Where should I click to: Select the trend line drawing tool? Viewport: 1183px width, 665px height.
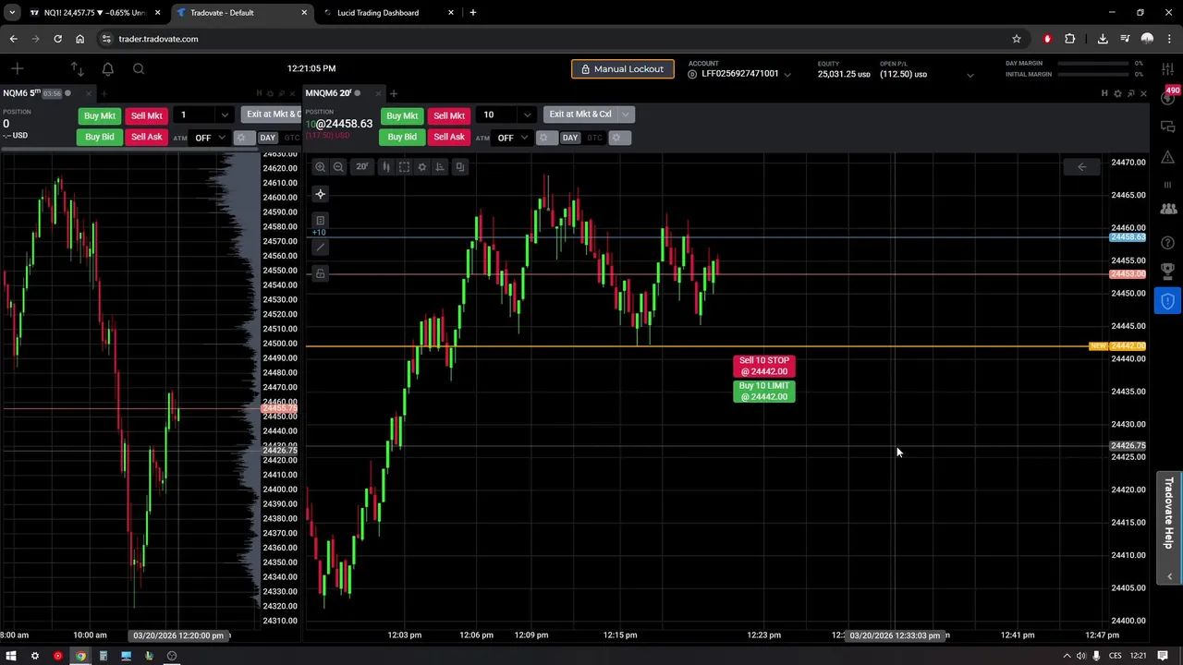[x=320, y=247]
